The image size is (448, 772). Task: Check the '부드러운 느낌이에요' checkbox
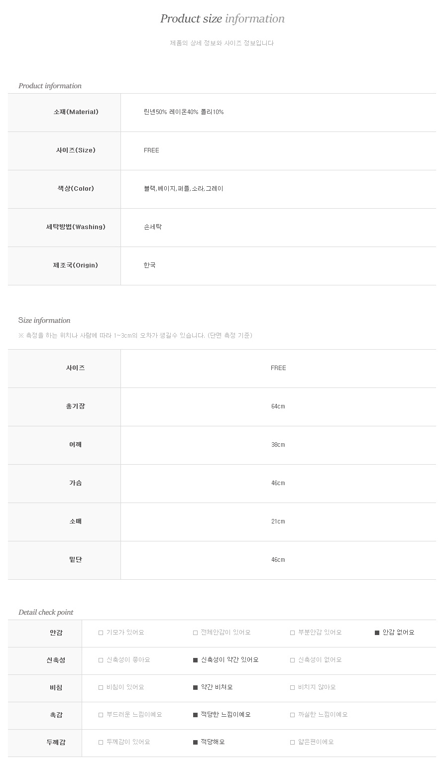click(x=101, y=715)
